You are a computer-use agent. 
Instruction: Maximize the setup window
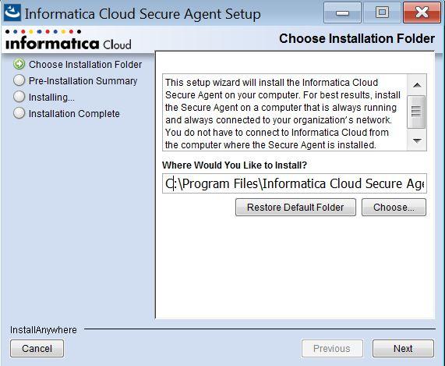tap(382, 12)
